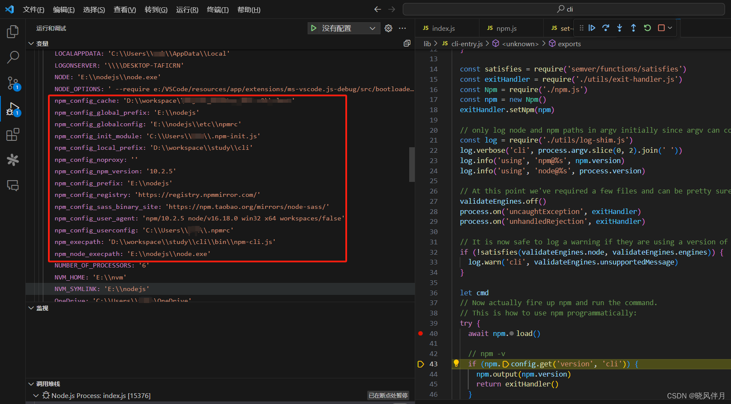Click the variables panel scrollbar thumb
This screenshot has height=404, width=731.
tap(412, 164)
